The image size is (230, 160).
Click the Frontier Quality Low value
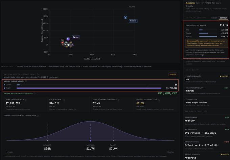coord(187,79)
